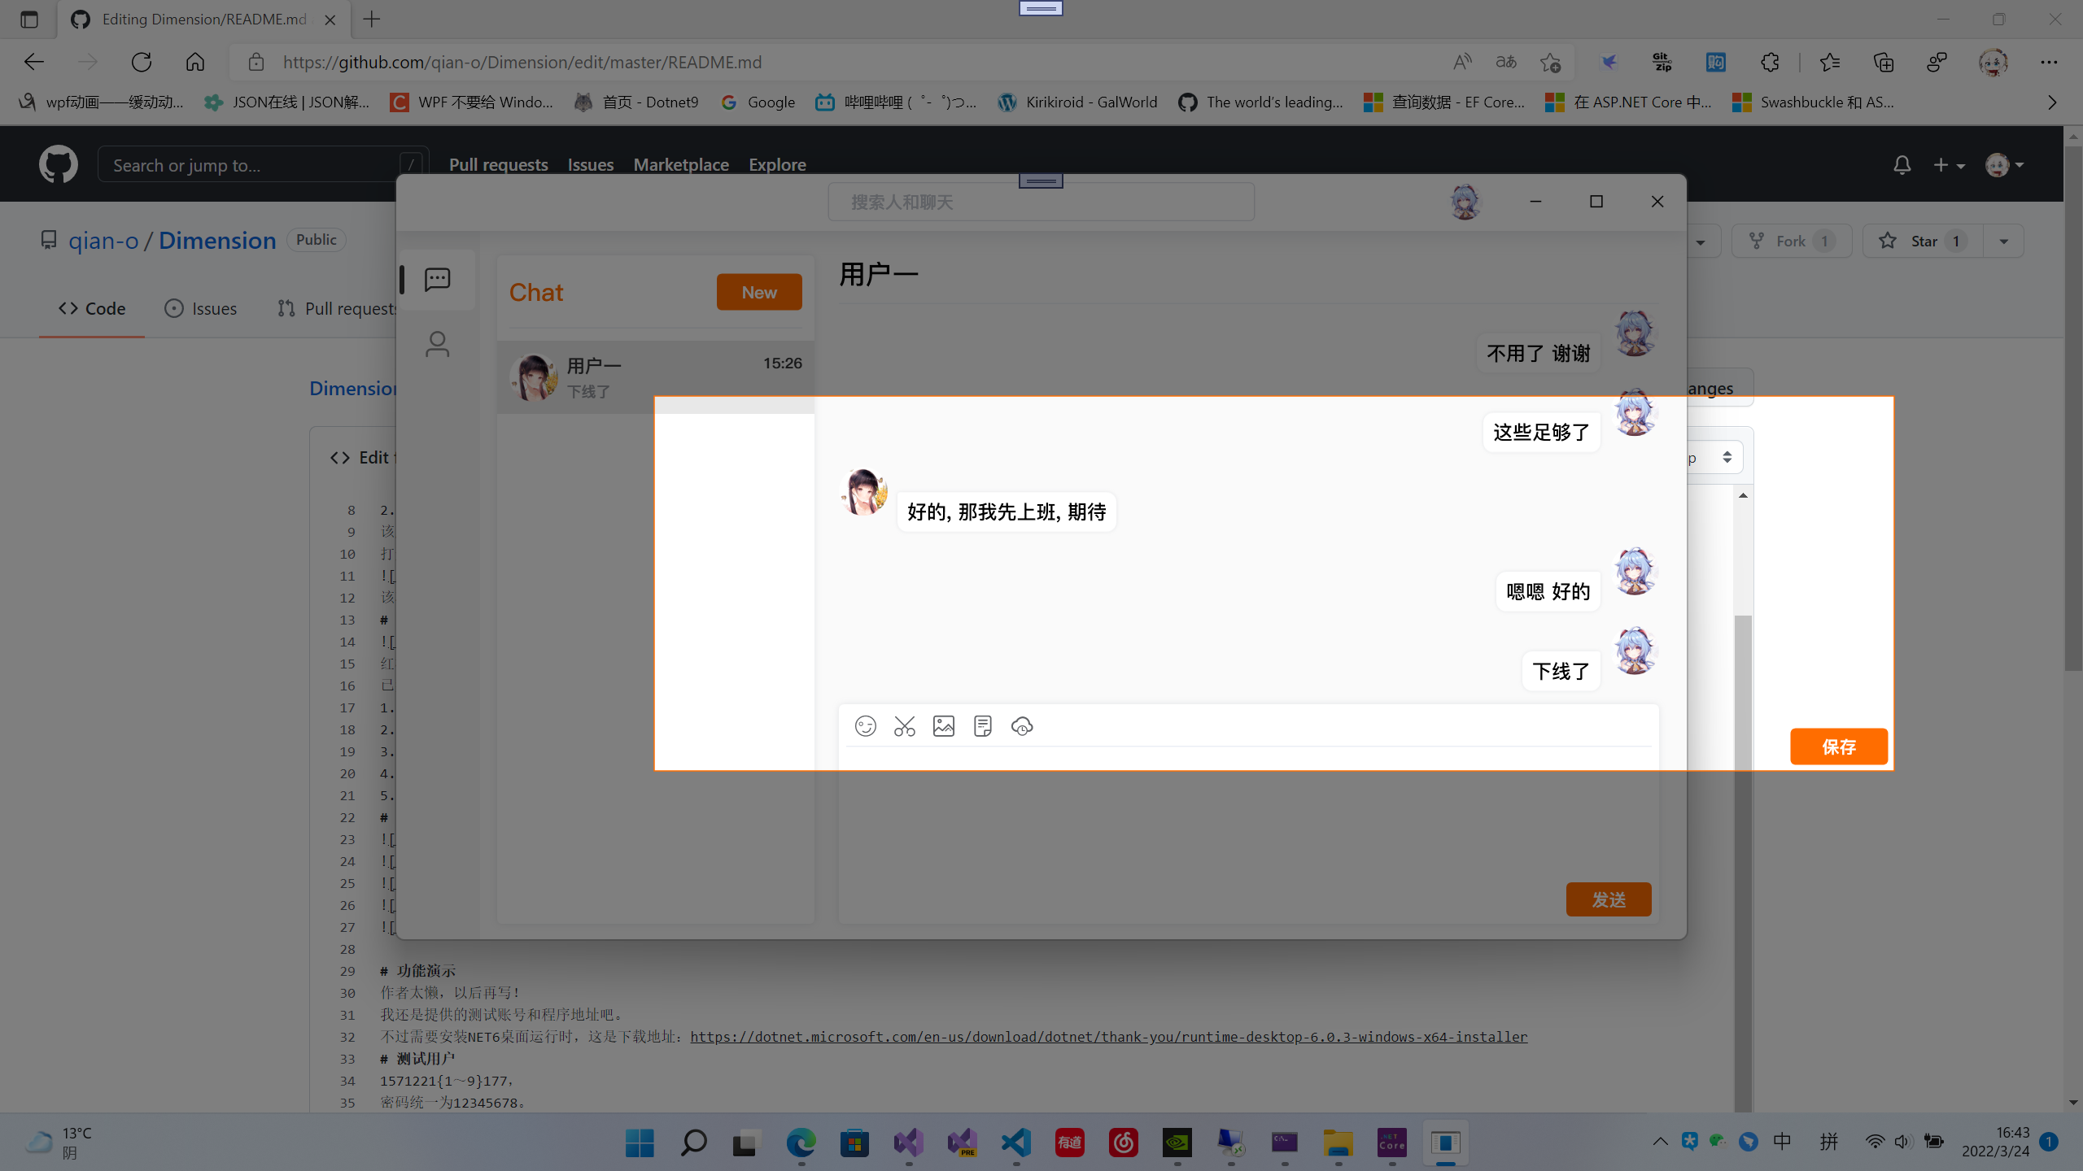Image resolution: width=2083 pixels, height=1171 pixels.
Task: Open Windows Start menu
Action: [x=640, y=1143]
